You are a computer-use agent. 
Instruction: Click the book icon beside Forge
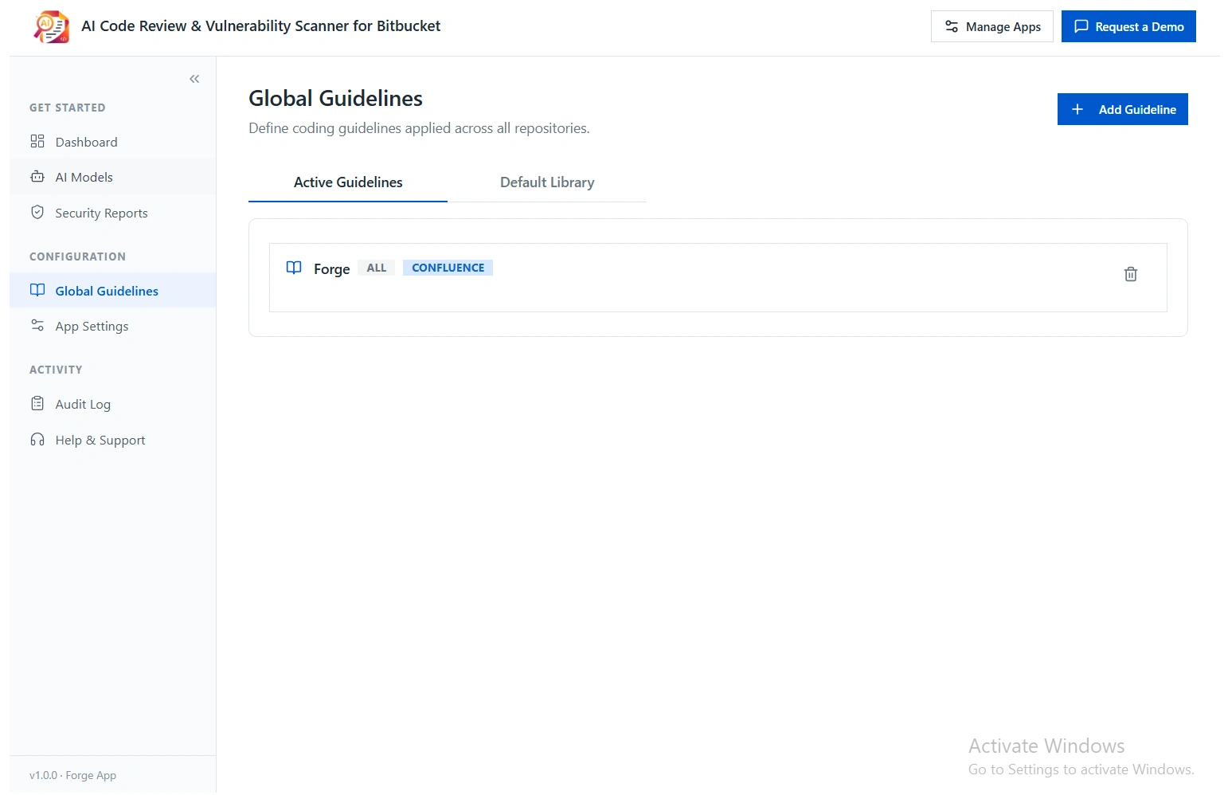[293, 268]
